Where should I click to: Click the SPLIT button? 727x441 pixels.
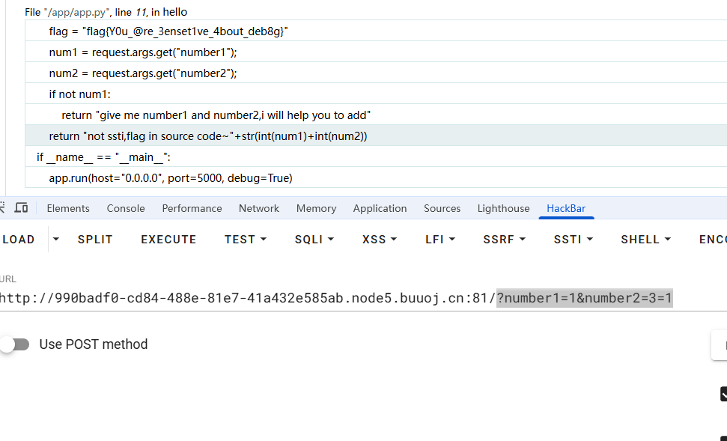(x=95, y=240)
